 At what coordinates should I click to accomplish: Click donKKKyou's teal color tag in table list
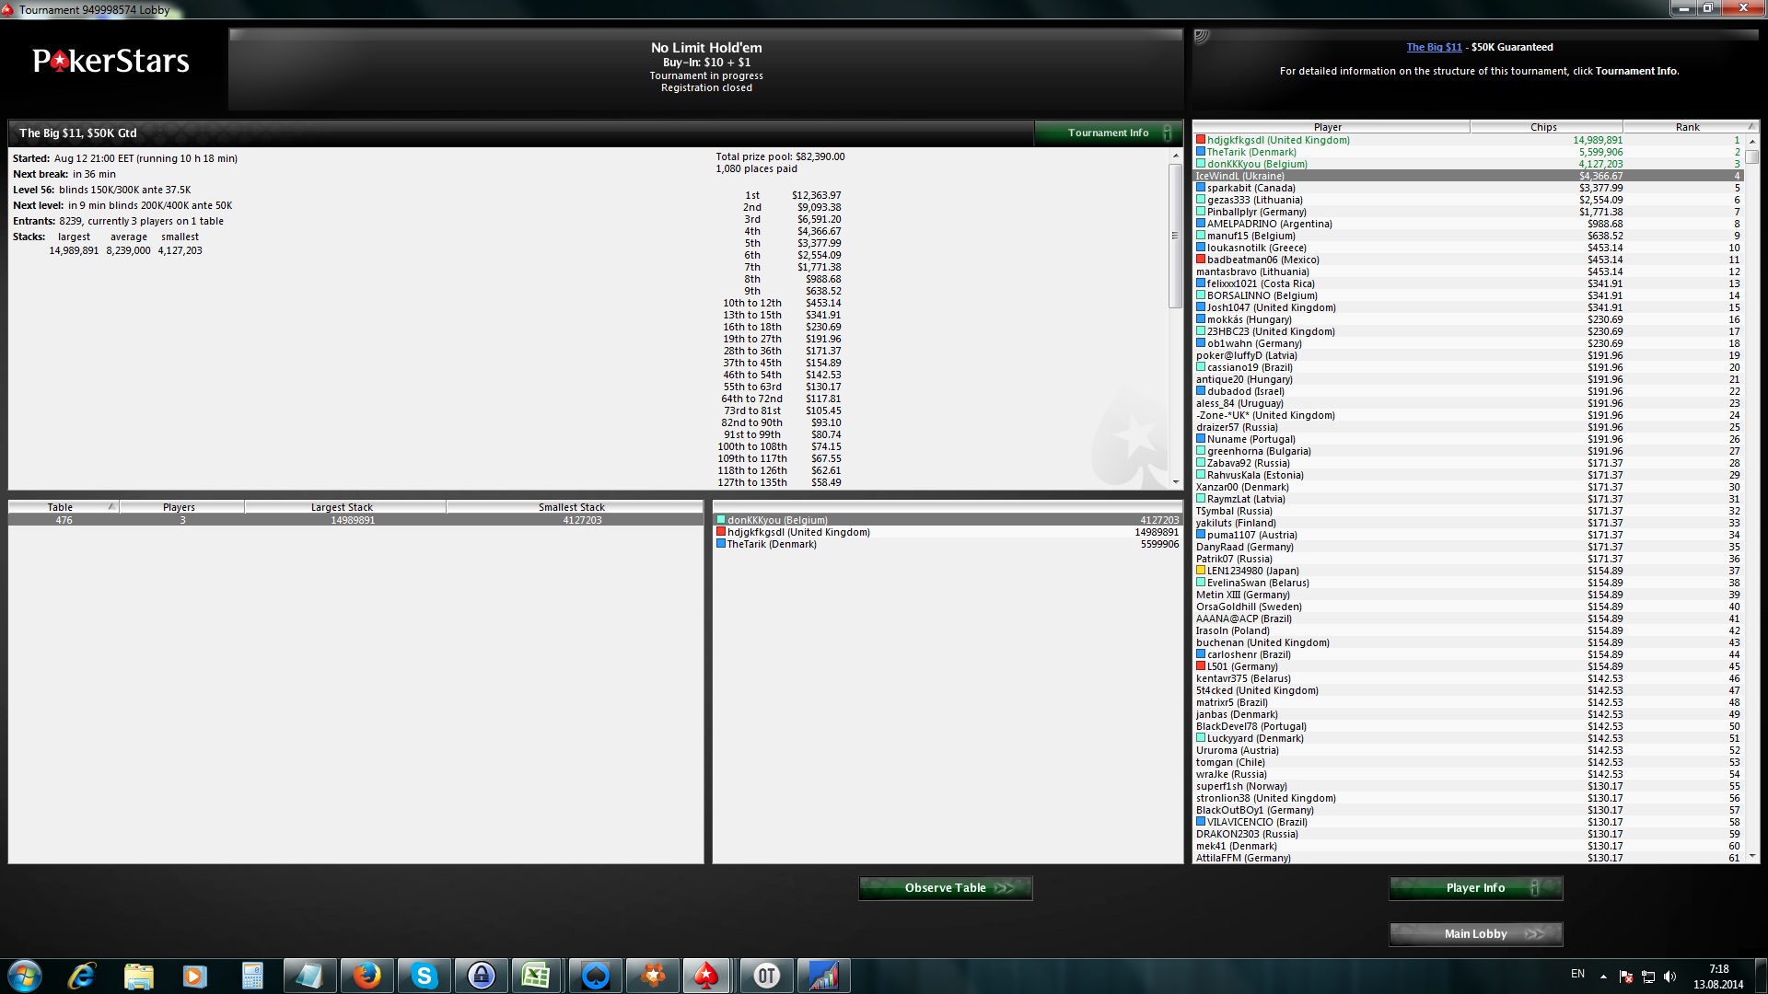(x=721, y=520)
